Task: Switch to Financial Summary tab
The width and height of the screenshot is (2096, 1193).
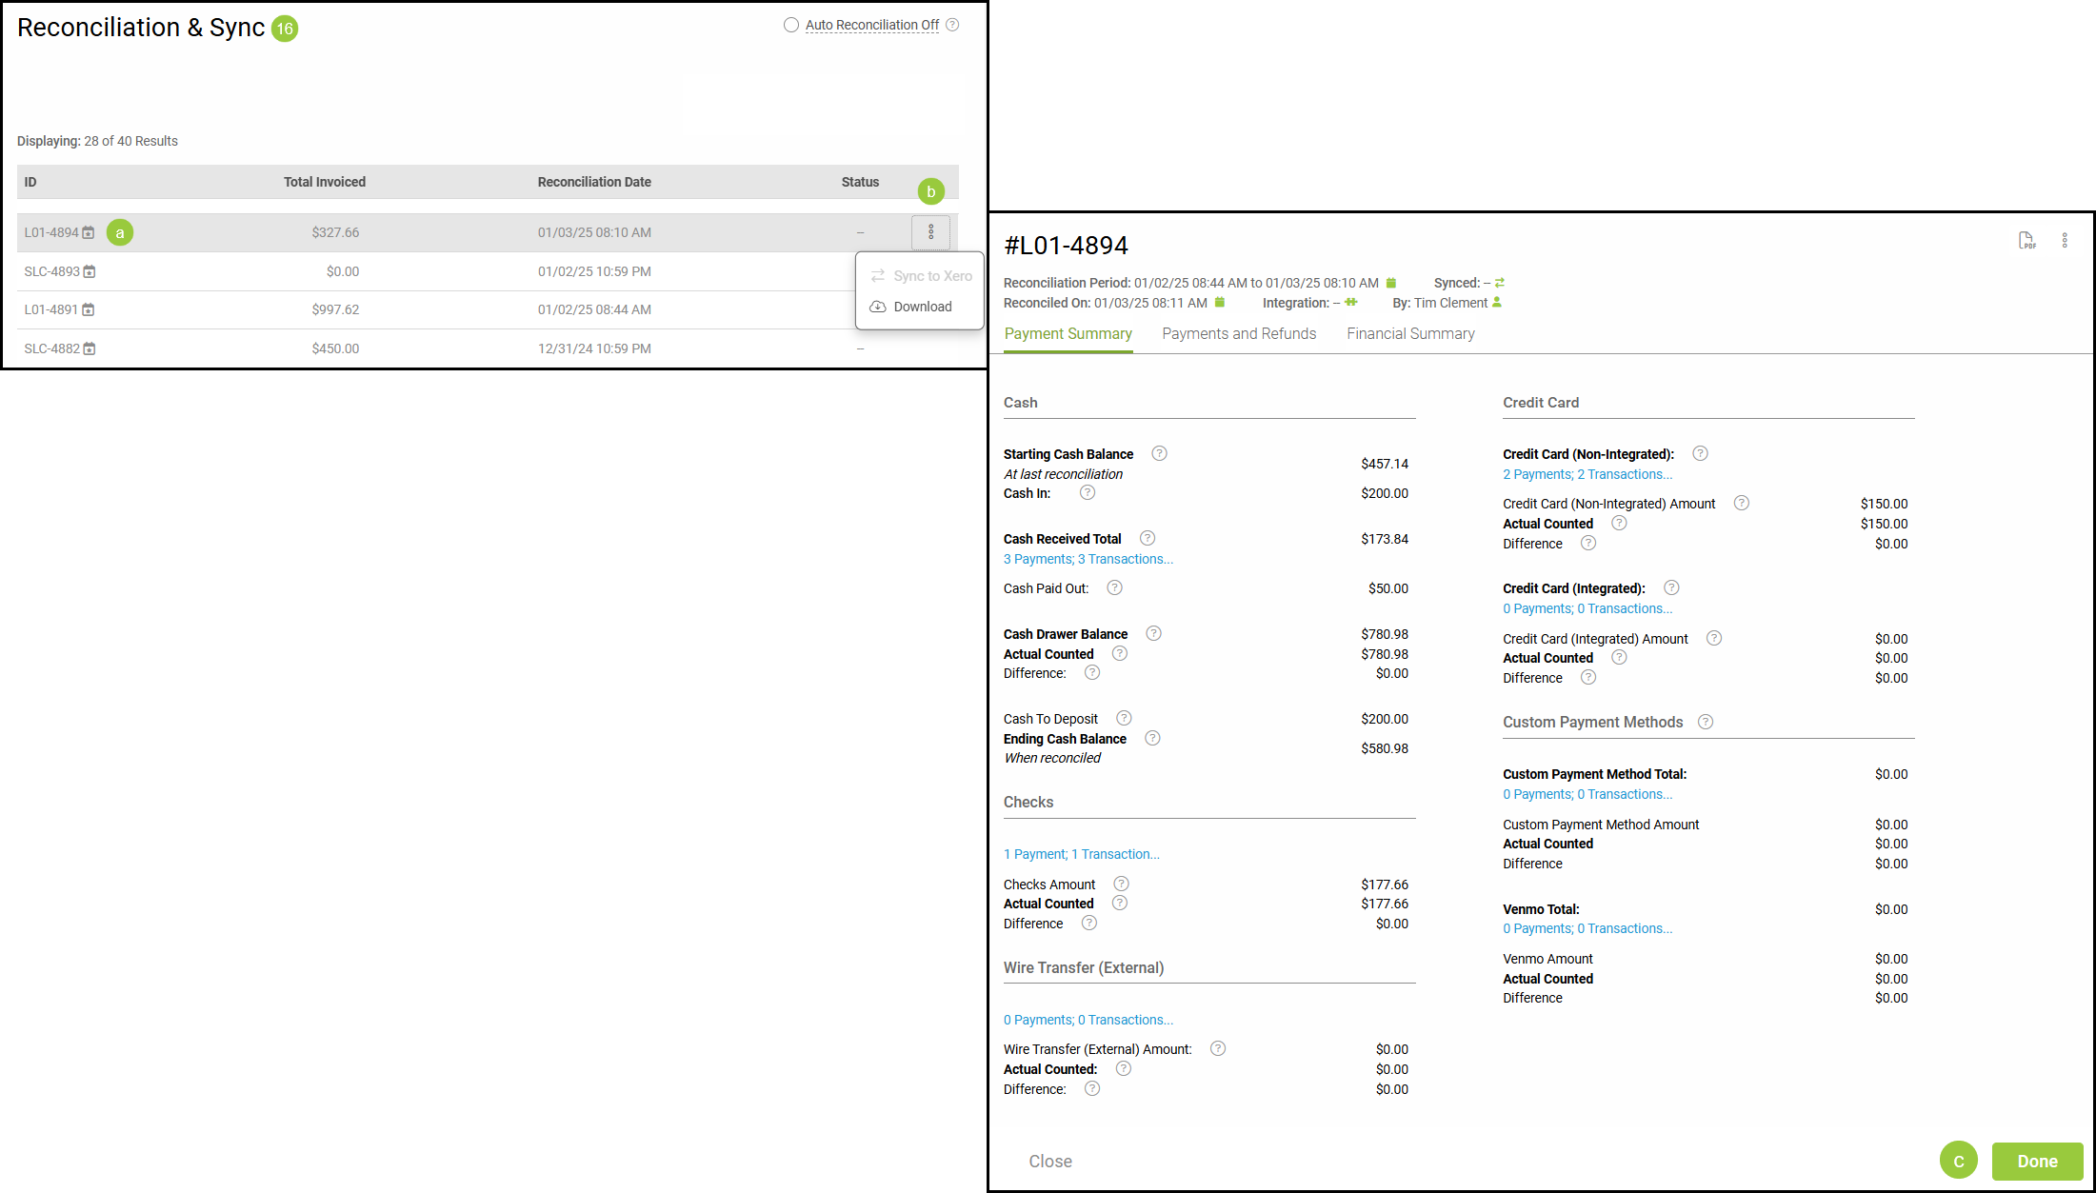Action: [1409, 333]
